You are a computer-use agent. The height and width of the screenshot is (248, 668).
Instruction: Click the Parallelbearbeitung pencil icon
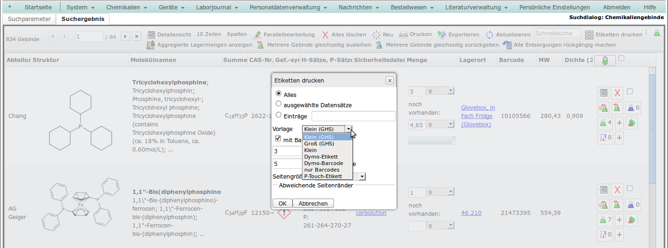point(257,35)
